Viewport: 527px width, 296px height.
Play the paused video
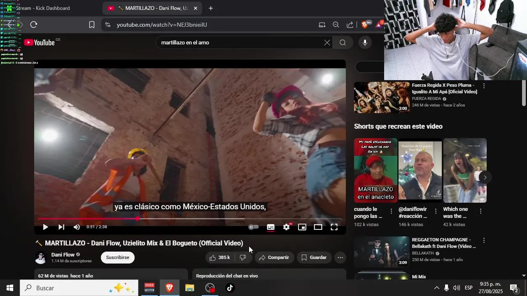(x=45, y=227)
